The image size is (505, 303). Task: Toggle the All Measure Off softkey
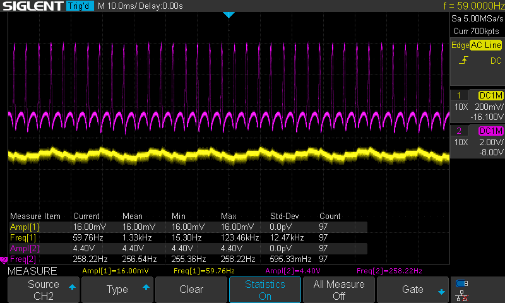339,290
